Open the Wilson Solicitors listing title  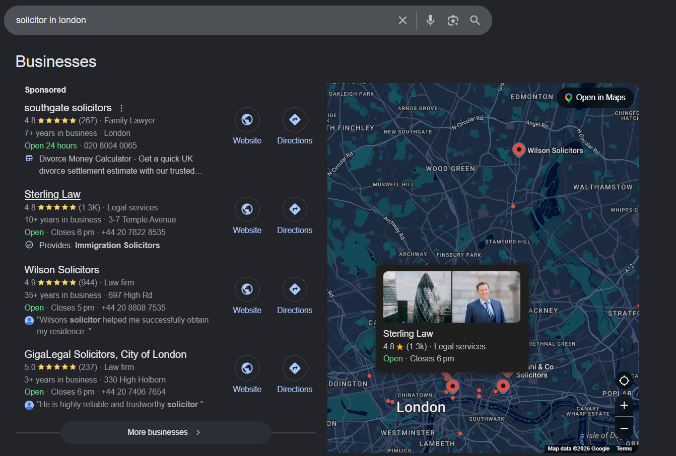pyautogui.click(x=62, y=270)
